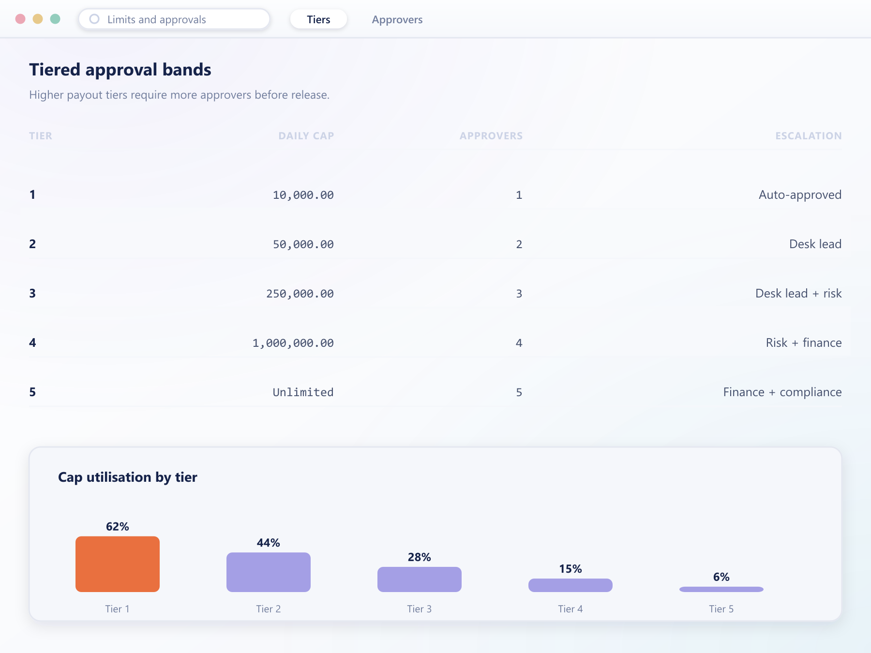Screen dimensions: 871x653
Task: Click the search circle icon in address field
Action: point(94,19)
